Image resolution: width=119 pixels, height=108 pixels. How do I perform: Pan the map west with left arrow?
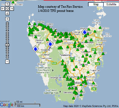pos(3,9)
